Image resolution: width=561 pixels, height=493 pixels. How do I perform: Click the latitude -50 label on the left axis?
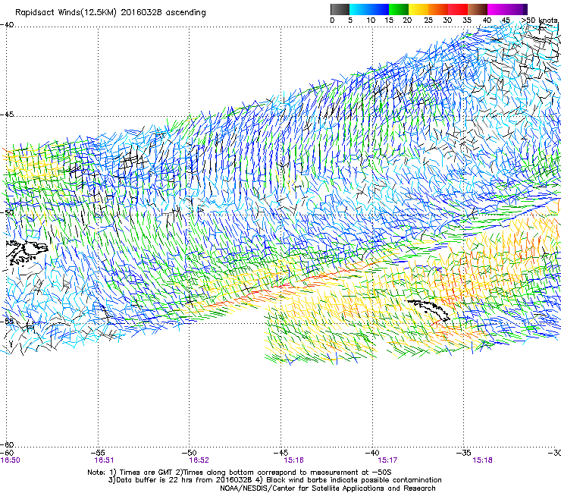7,212
